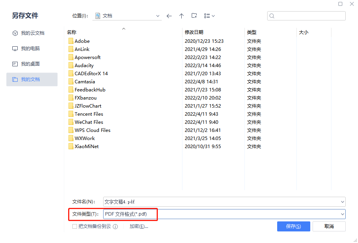The height and width of the screenshot is (243, 358).
Task: Click the CADEditorX 14 folder icon
Action: coord(71,73)
